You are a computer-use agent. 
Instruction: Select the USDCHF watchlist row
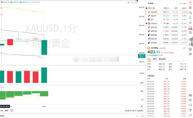(x=166, y=39)
